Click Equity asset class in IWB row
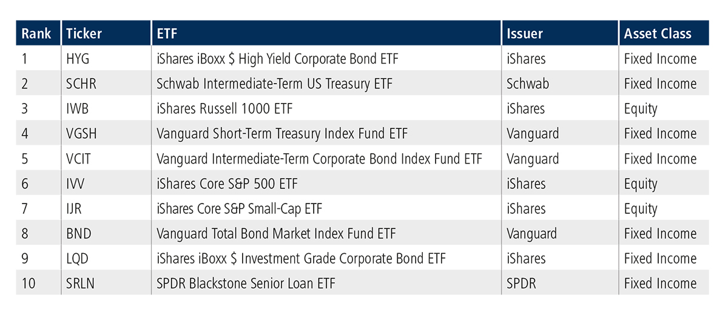Viewport: 728px width, 315px height. (641, 109)
